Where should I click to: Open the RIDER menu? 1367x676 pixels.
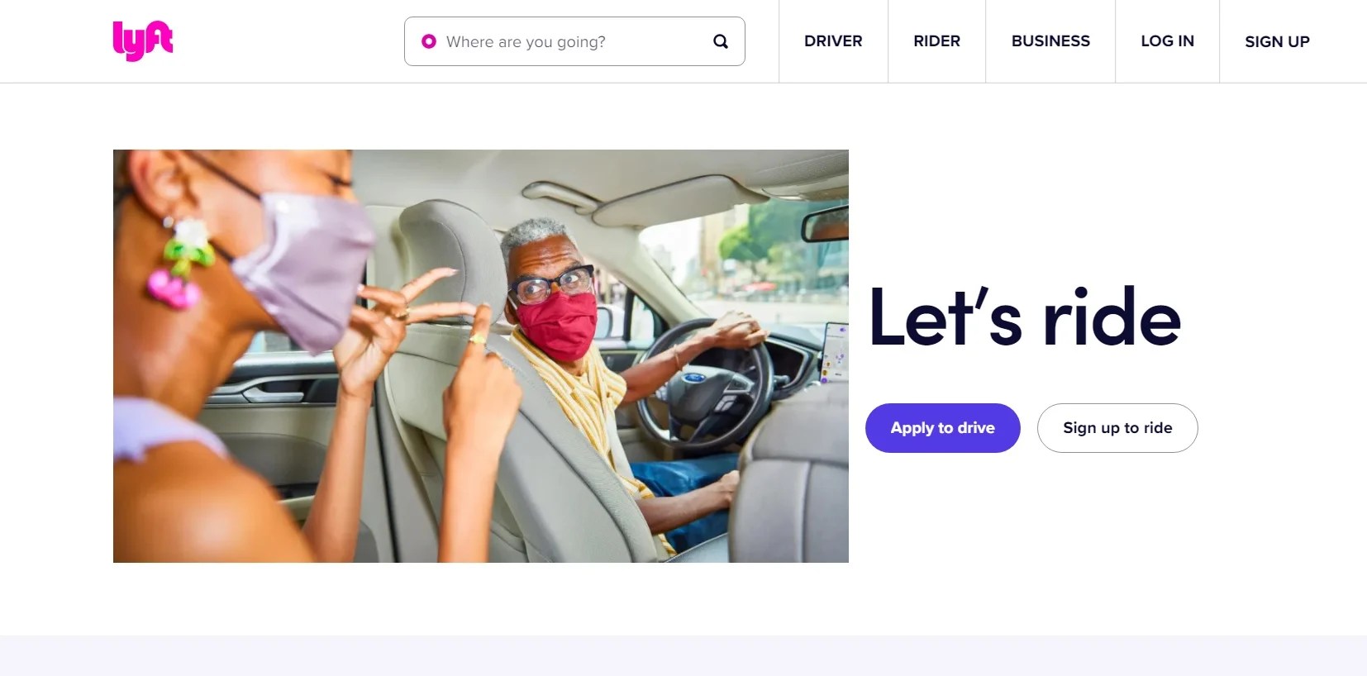[936, 41]
